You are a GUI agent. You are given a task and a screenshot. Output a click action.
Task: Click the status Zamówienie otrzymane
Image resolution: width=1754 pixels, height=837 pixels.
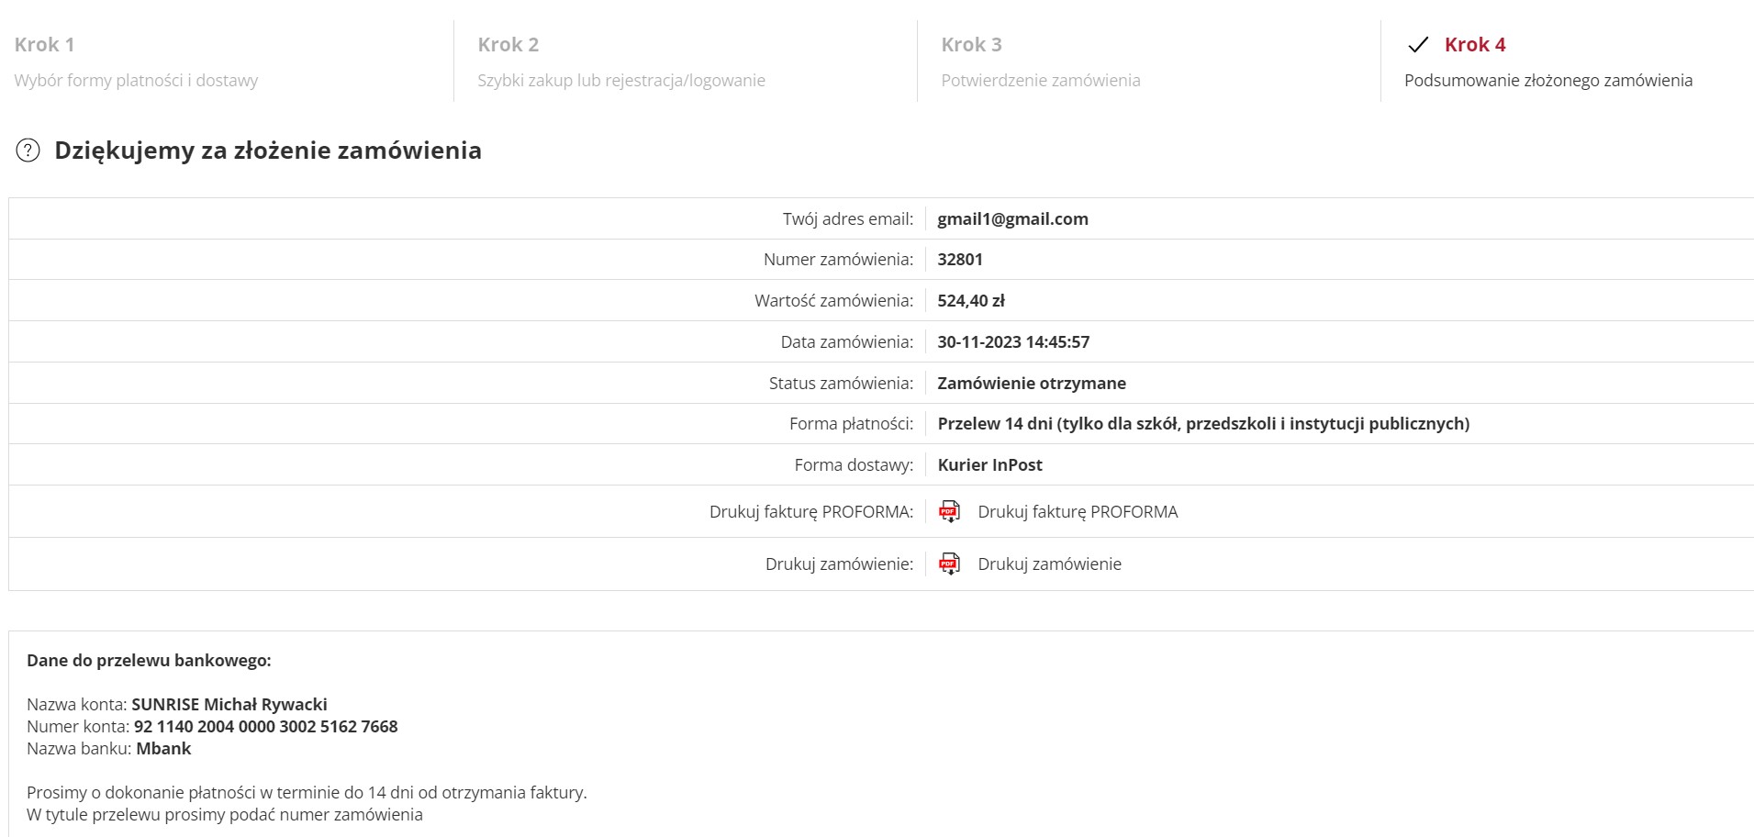(1032, 383)
